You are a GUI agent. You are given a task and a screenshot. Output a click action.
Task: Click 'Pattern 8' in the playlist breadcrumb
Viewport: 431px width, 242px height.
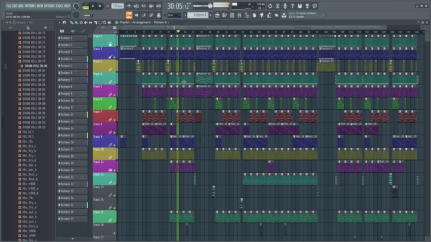click(160, 22)
